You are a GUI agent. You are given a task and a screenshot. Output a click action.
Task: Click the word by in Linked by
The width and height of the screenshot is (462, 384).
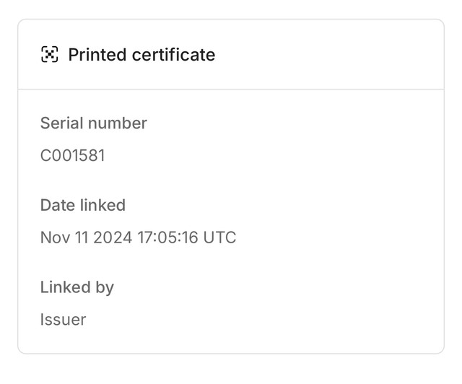coord(105,287)
